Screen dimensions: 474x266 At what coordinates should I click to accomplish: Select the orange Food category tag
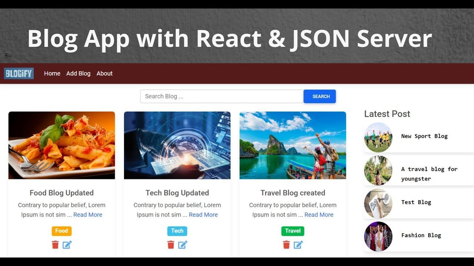click(61, 231)
